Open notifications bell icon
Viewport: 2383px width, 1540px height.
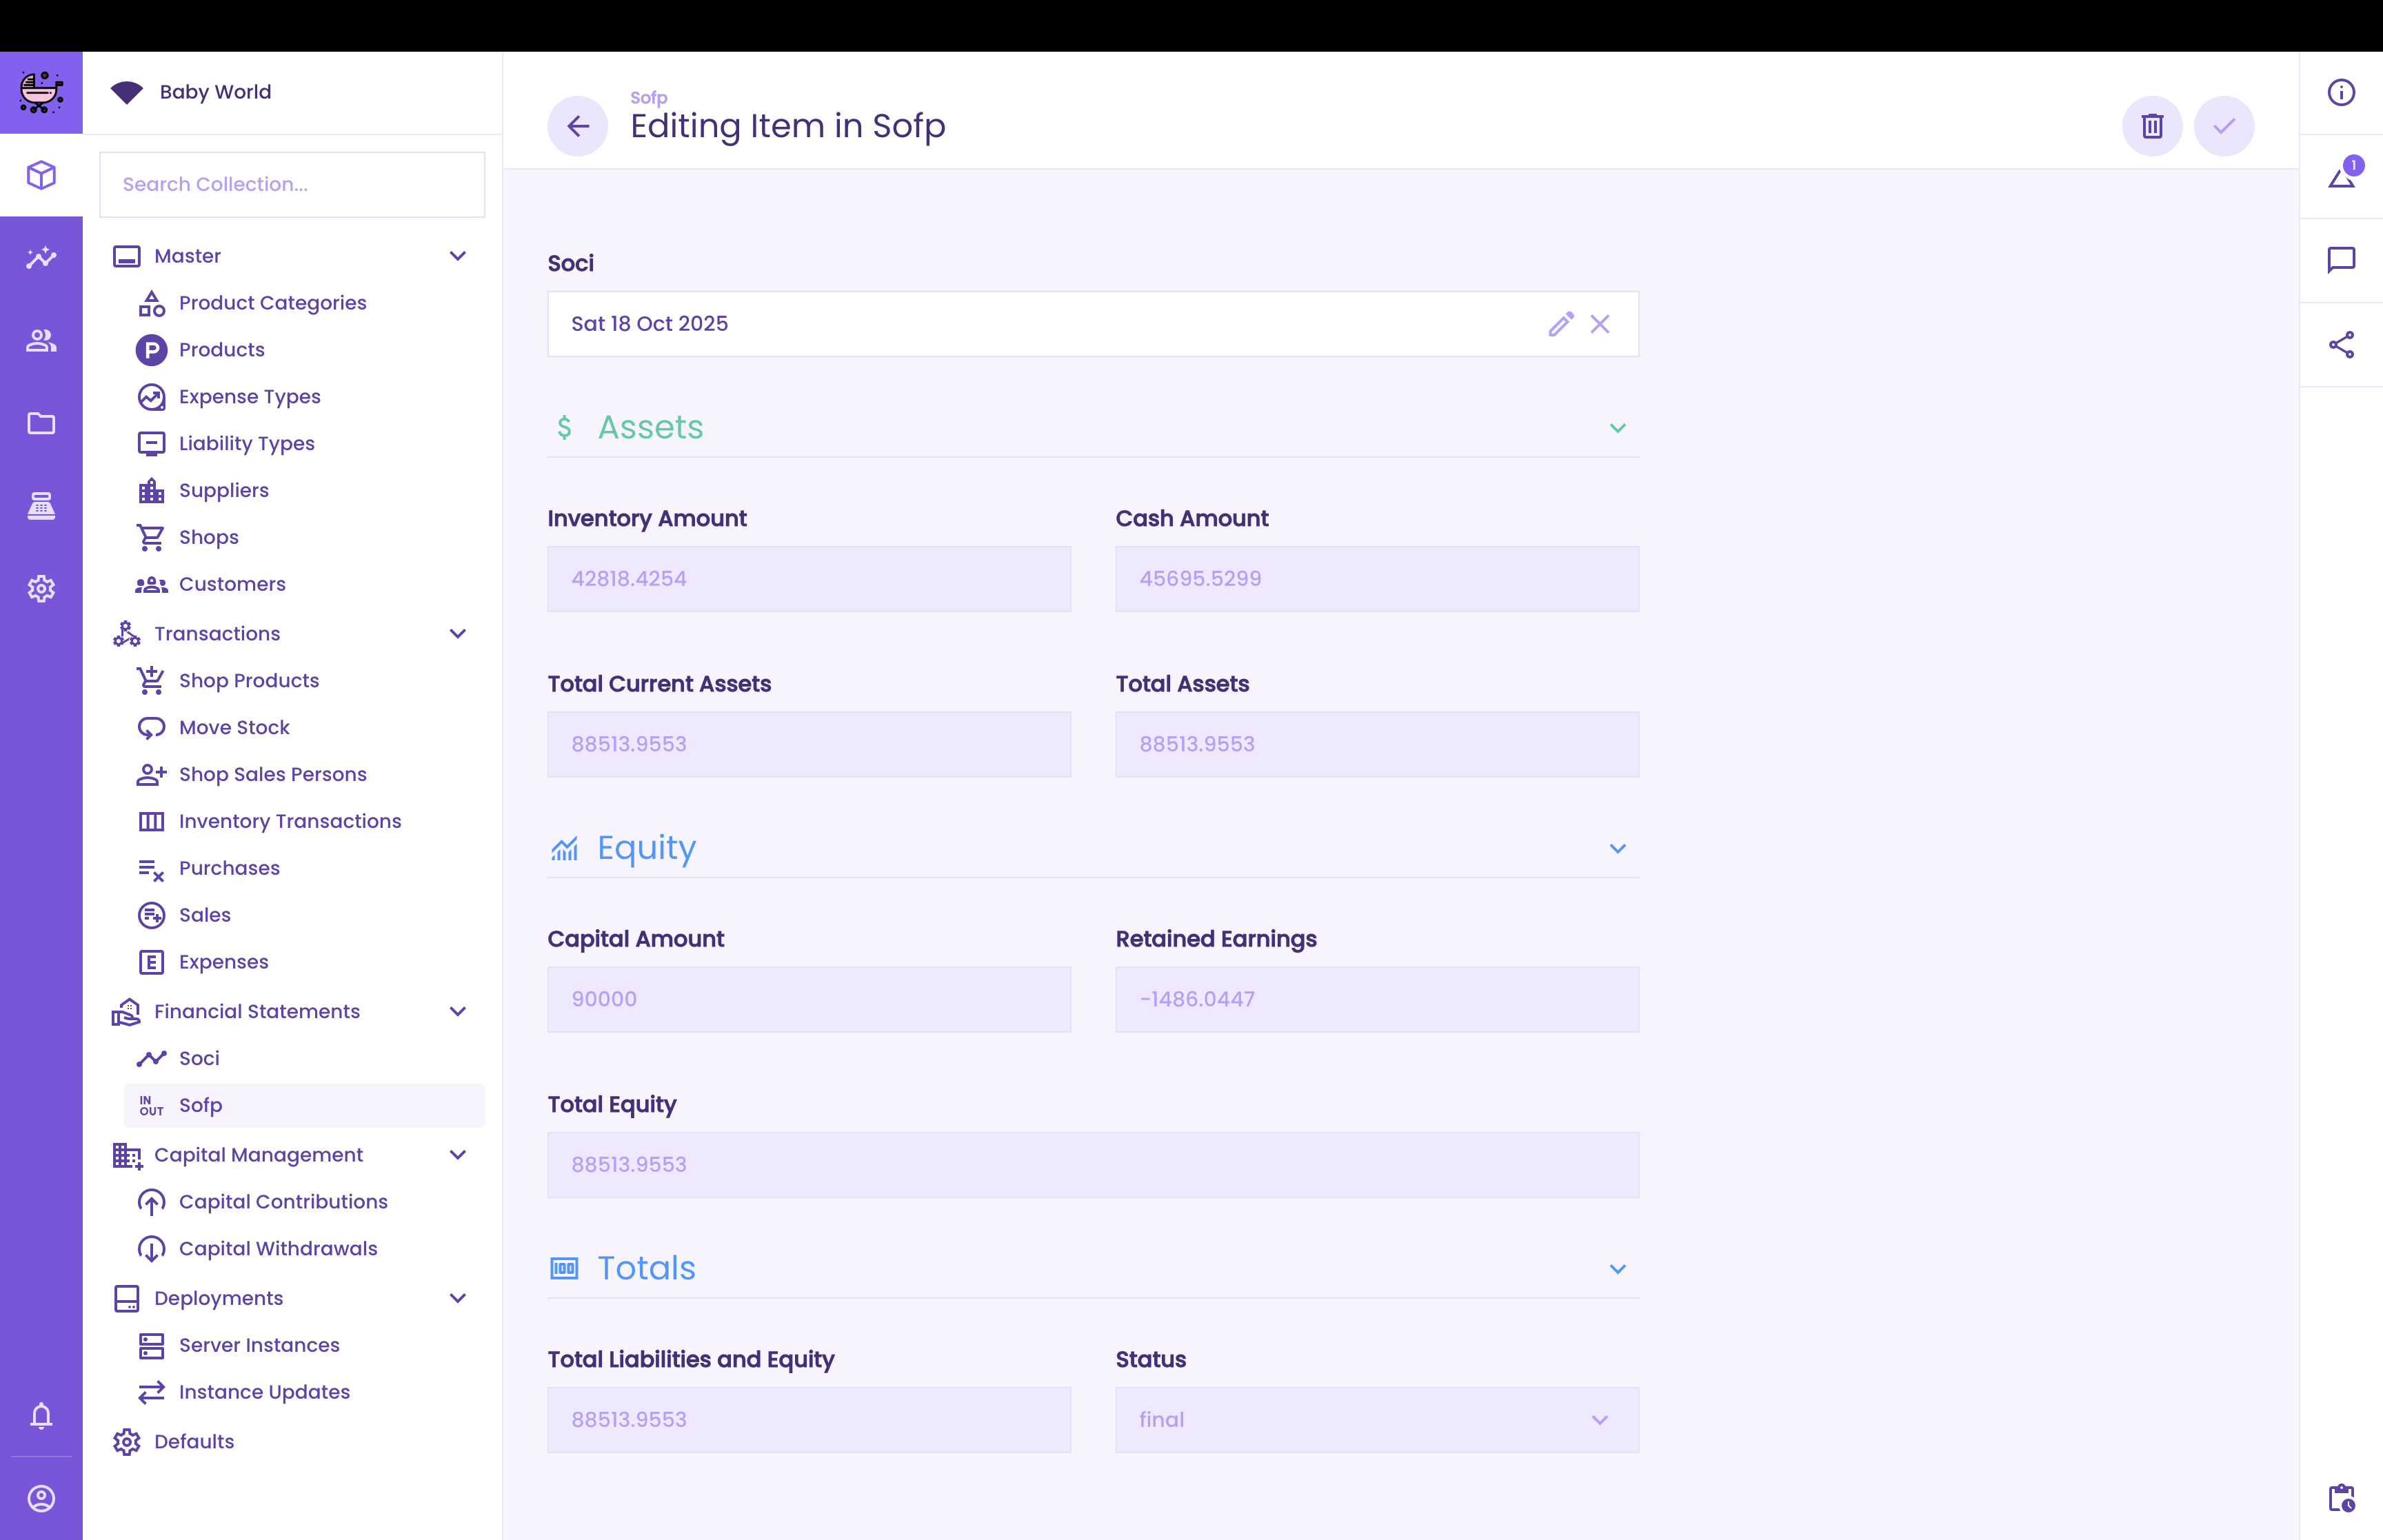[x=41, y=1415]
